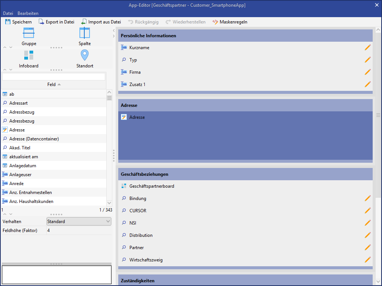Collapse the left panel using the top chevron
Viewport: 382px width, 286px height.
[x=113, y=30]
